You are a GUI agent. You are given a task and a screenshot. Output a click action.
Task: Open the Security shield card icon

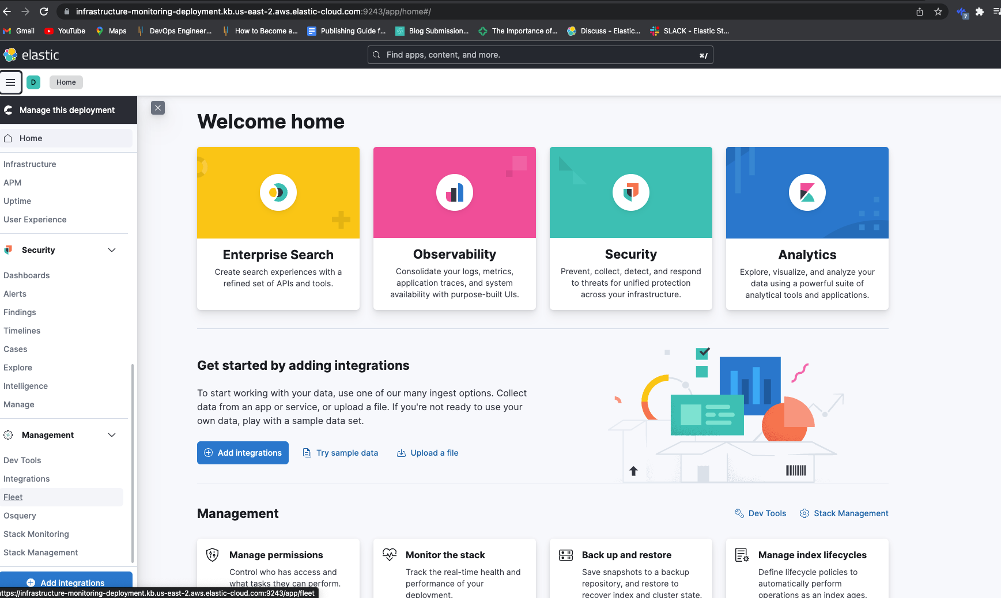[x=631, y=192]
